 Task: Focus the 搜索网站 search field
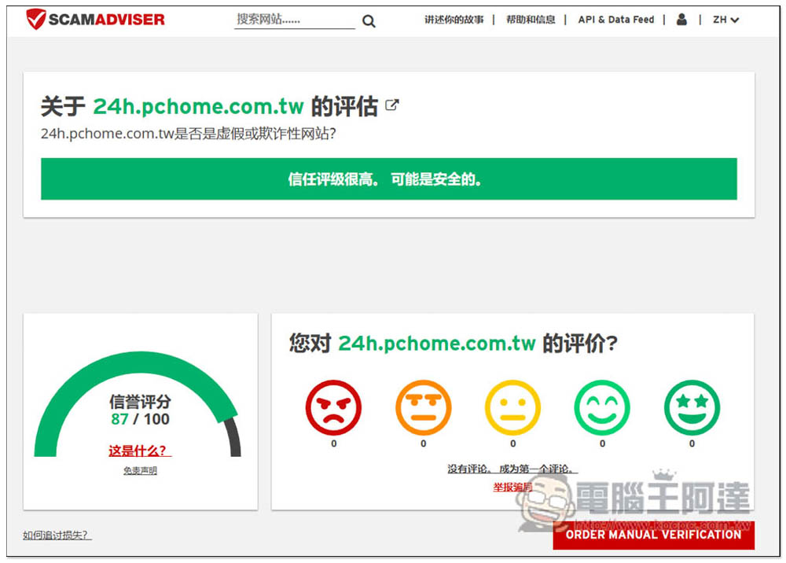pyautogui.click(x=294, y=20)
